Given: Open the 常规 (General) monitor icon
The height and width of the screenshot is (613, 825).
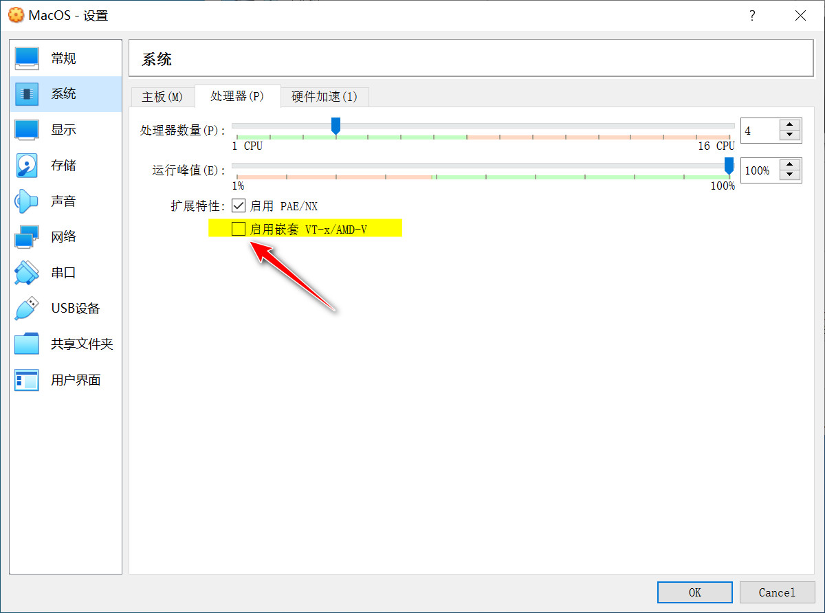Looking at the screenshot, I should tap(27, 58).
